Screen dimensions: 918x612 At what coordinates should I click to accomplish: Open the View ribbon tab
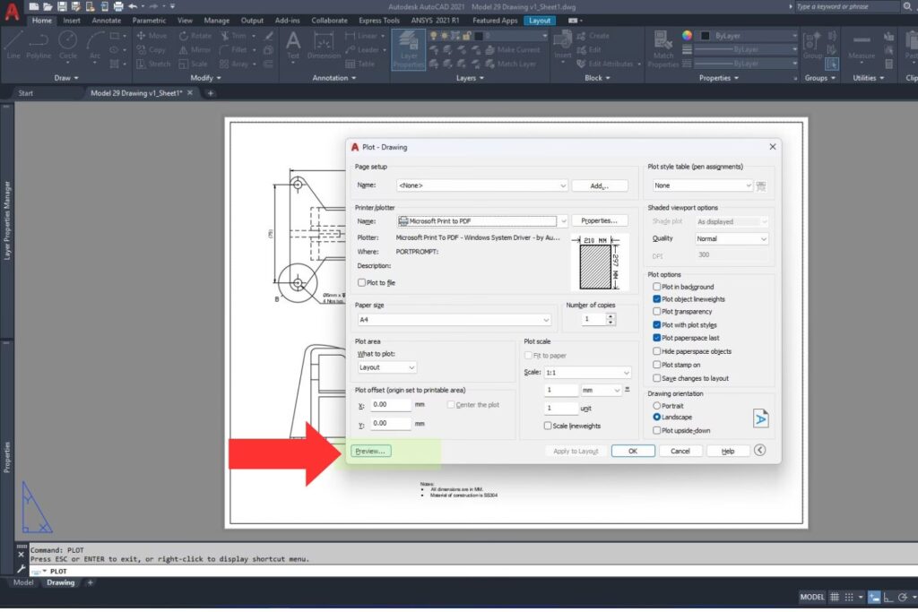click(x=185, y=21)
